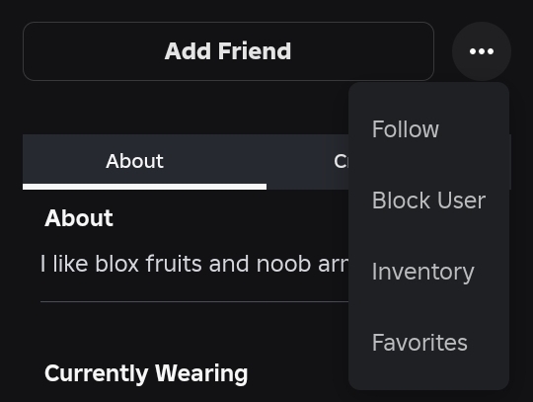This screenshot has height=402, width=533.
Task: Open Inventory from the options menu
Action: [x=428, y=272]
